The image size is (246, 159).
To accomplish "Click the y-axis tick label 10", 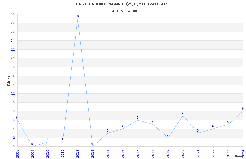I will tap(13, 102).
